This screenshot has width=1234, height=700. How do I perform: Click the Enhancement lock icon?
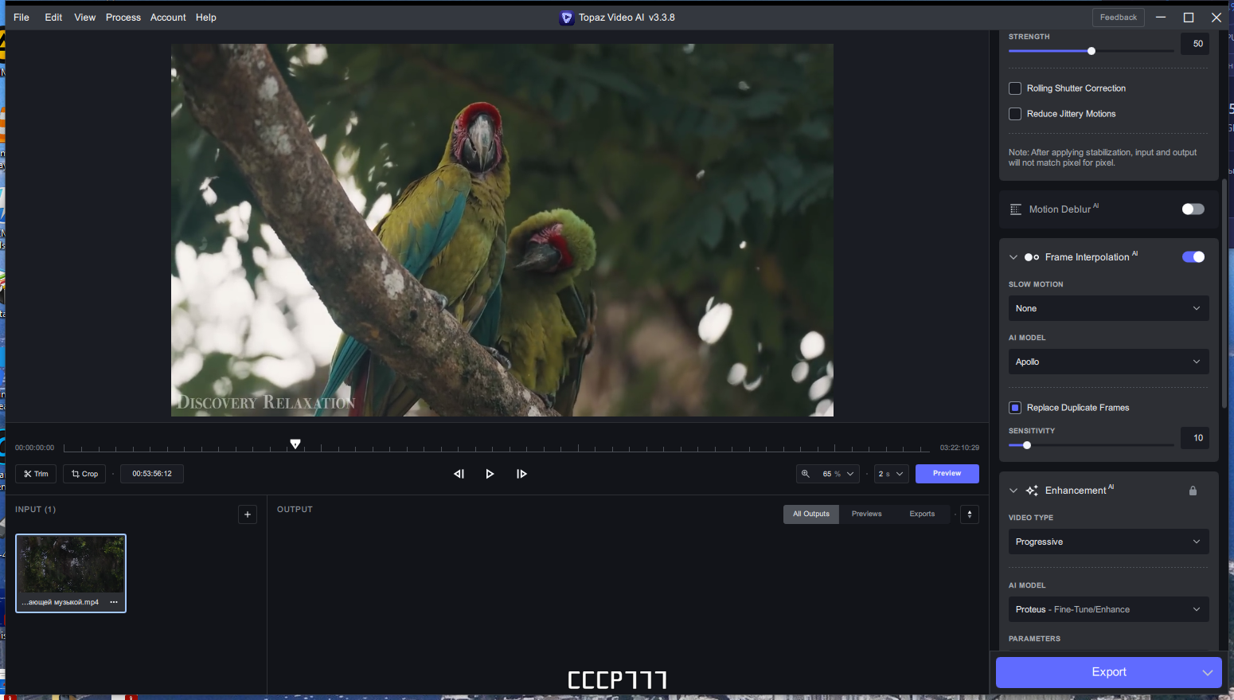pos(1193,491)
